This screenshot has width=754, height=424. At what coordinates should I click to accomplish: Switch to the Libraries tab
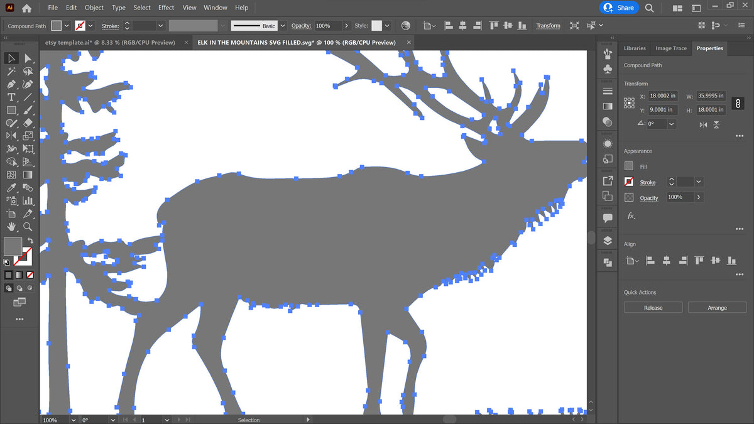tap(635, 48)
